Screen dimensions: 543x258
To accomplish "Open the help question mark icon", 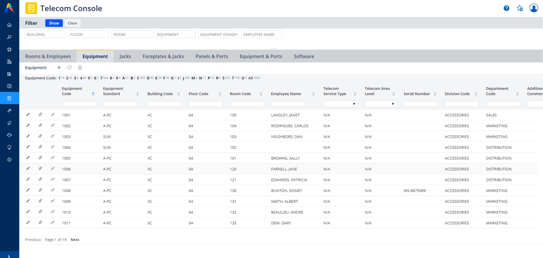I will 506,8.
